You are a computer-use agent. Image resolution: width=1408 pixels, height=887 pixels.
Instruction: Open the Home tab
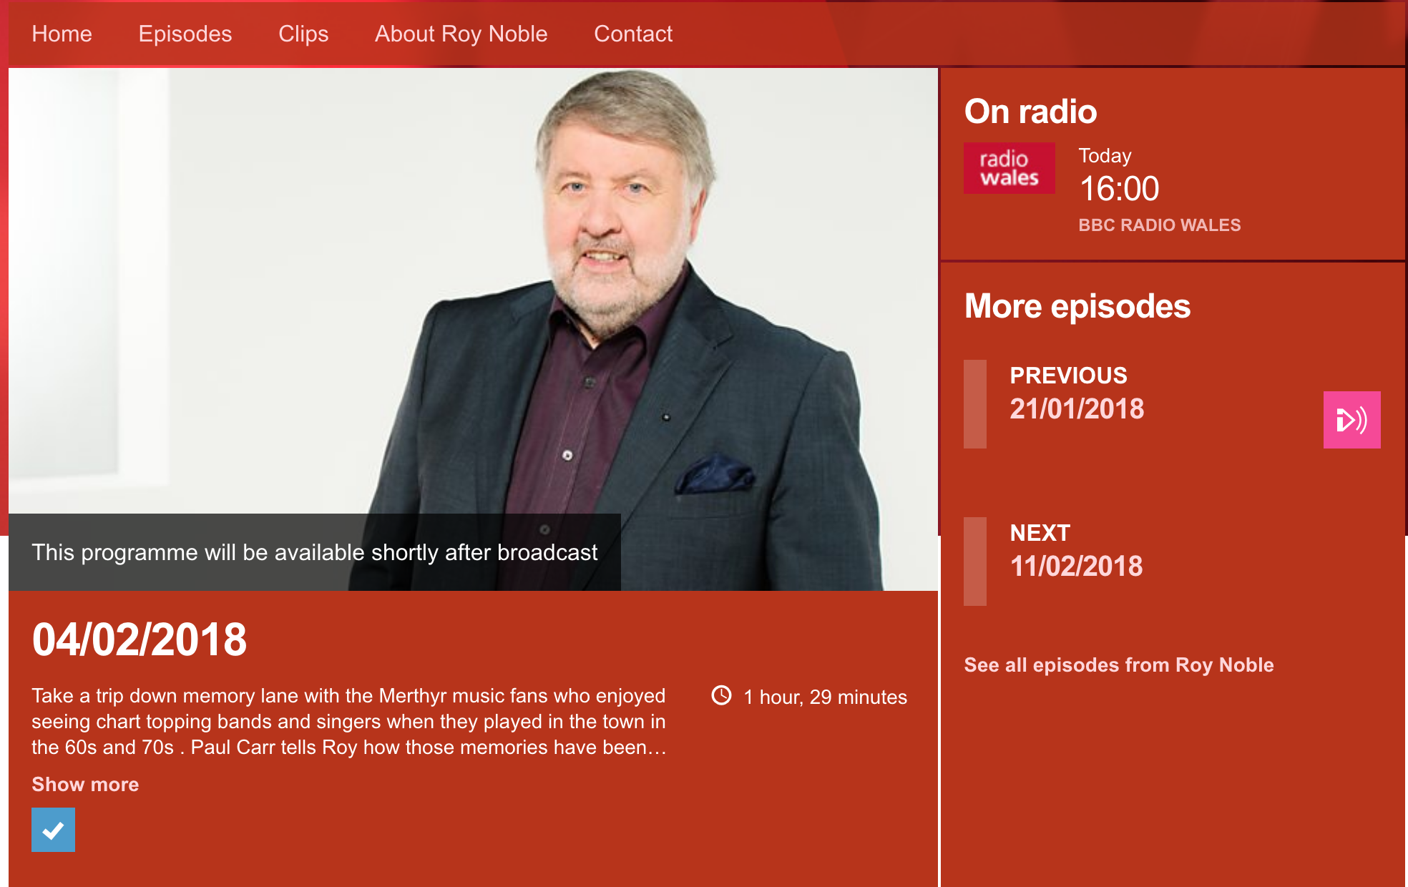tap(62, 34)
